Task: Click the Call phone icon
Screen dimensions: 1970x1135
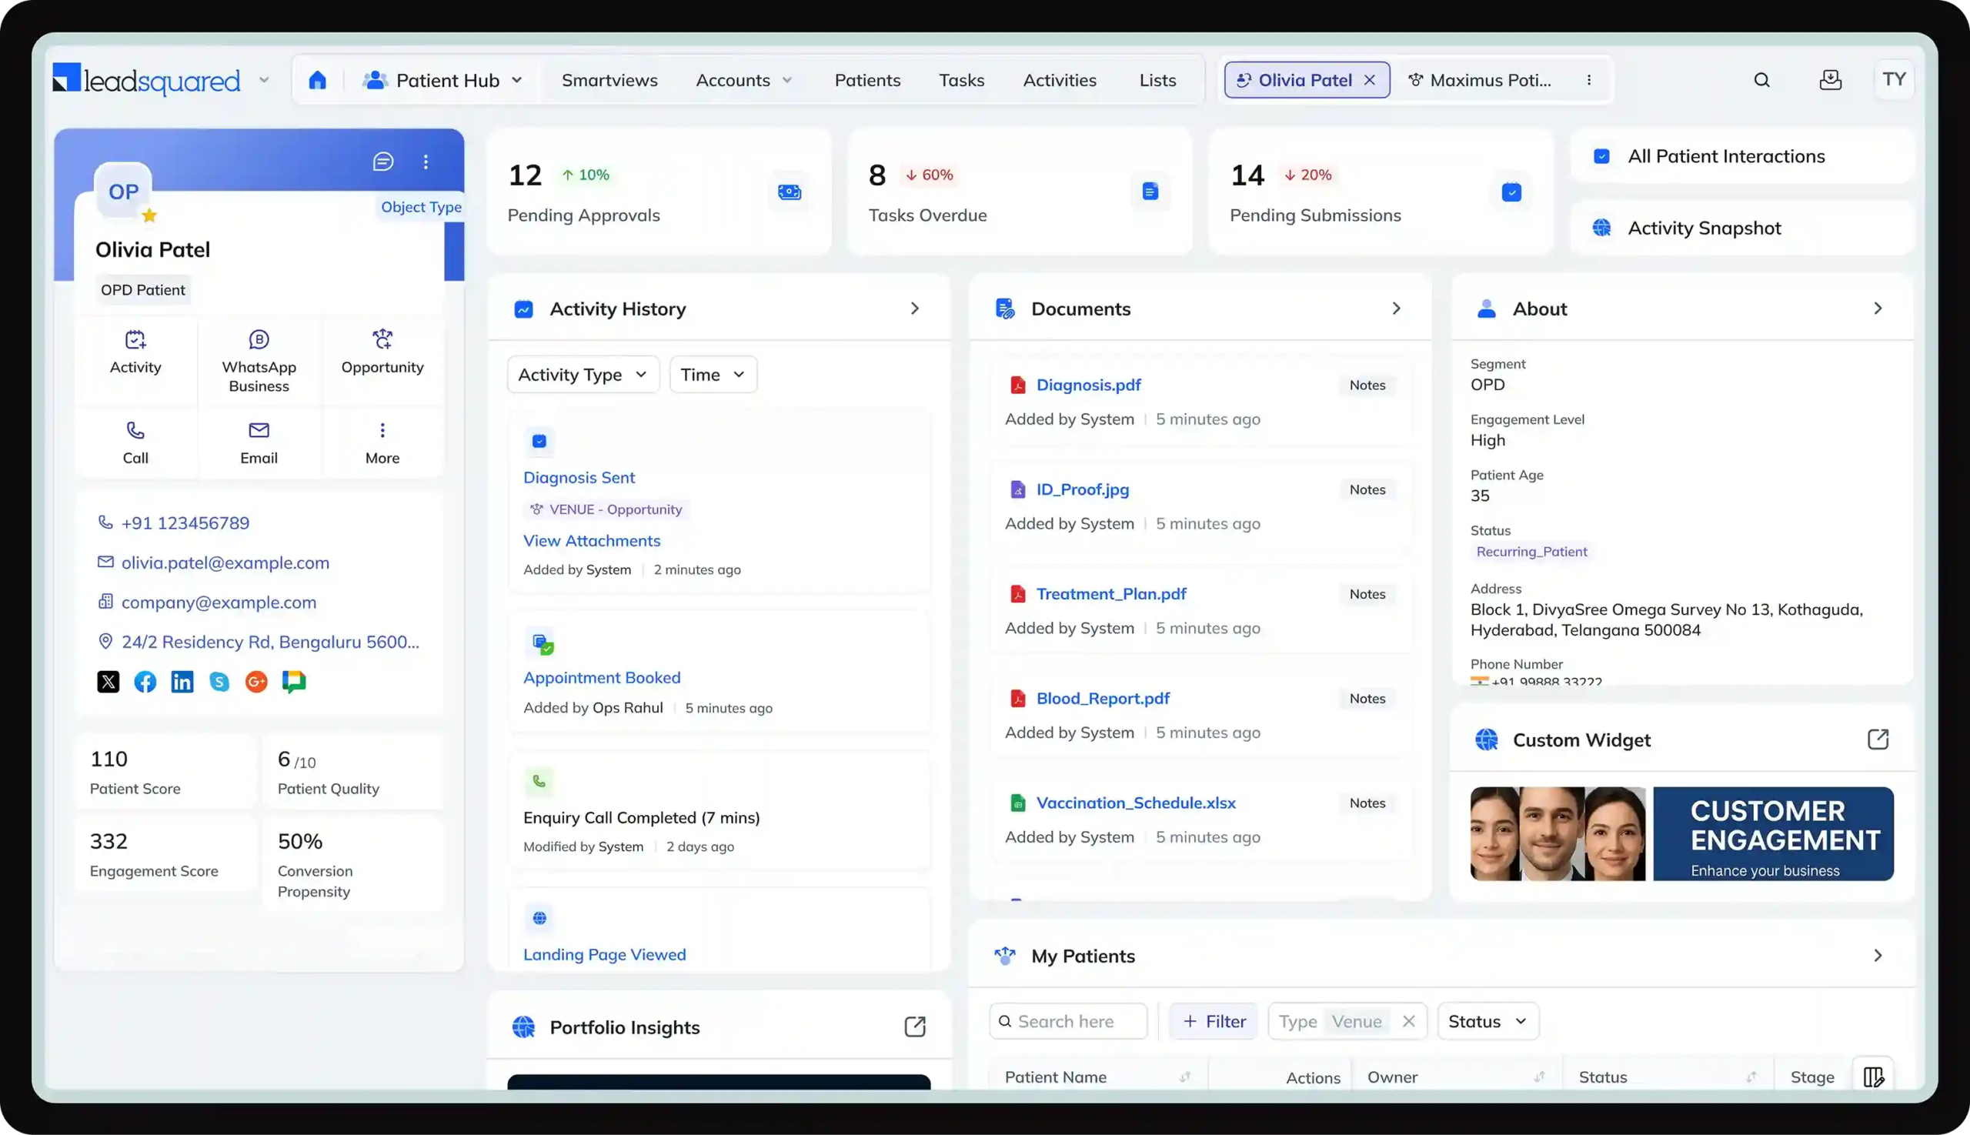Action: coord(135,430)
